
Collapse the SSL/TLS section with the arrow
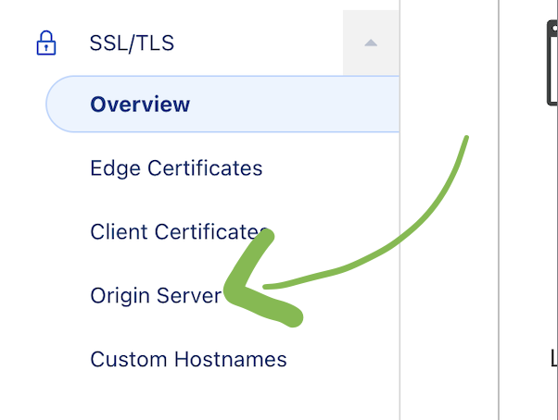pos(371,43)
